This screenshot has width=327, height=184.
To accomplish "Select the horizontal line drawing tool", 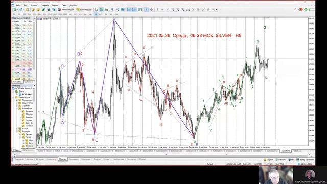I will point(162,10).
